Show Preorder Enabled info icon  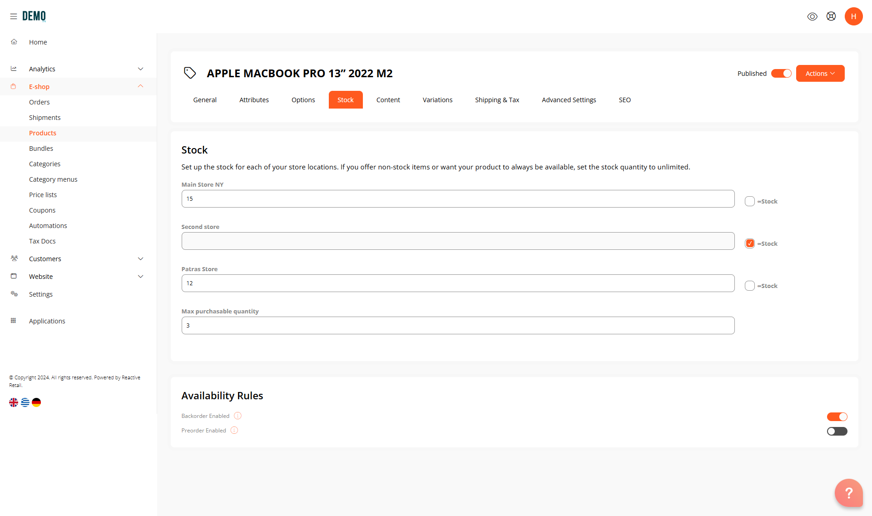coord(234,430)
